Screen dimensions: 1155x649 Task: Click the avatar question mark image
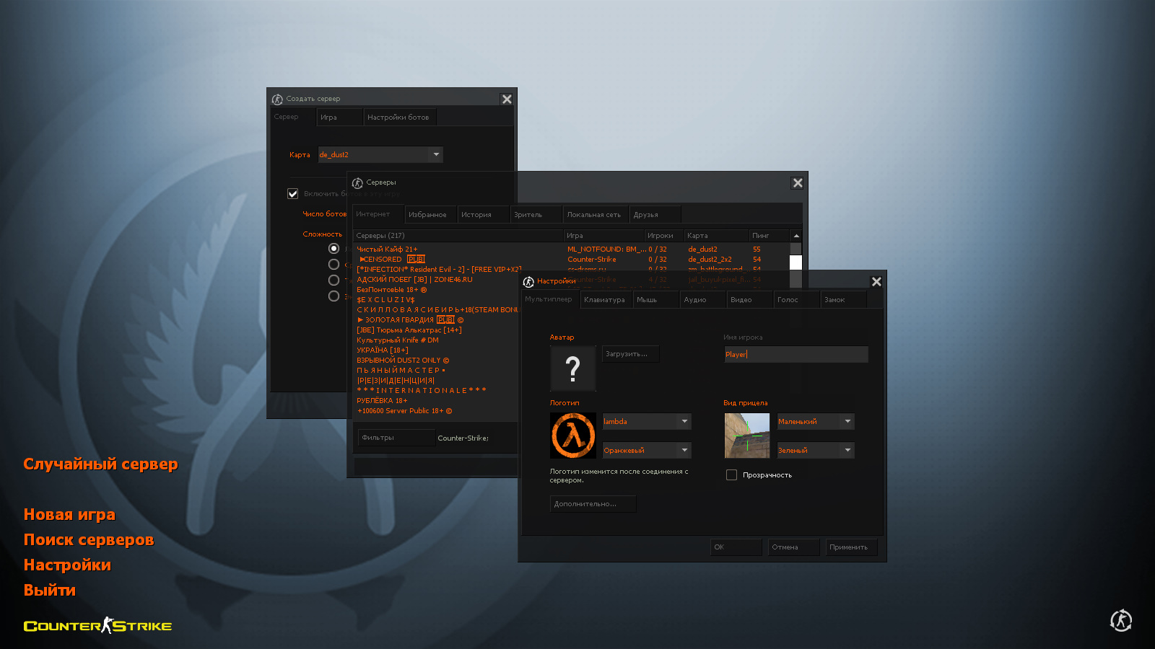(x=573, y=368)
